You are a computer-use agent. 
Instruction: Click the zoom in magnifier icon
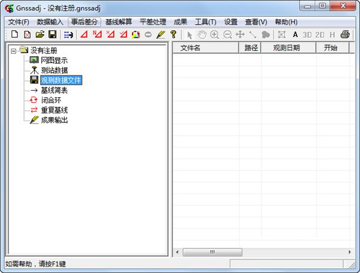214,35
